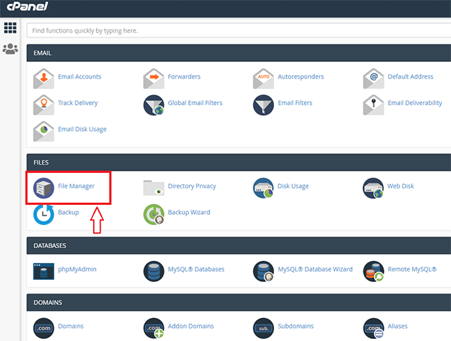Open the Email Filters funnel icon
The image size is (451, 341).
click(263, 105)
